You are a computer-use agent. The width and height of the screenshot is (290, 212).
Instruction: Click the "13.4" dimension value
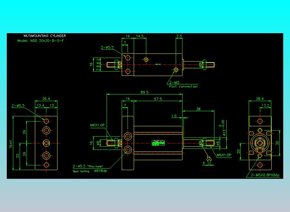point(40,105)
